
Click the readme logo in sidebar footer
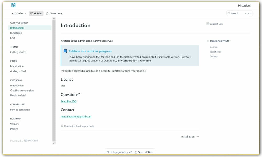31,141
